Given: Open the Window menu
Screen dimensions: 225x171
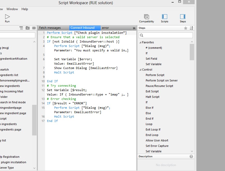Looking at the screenshot, I should click(x=12, y=9).
